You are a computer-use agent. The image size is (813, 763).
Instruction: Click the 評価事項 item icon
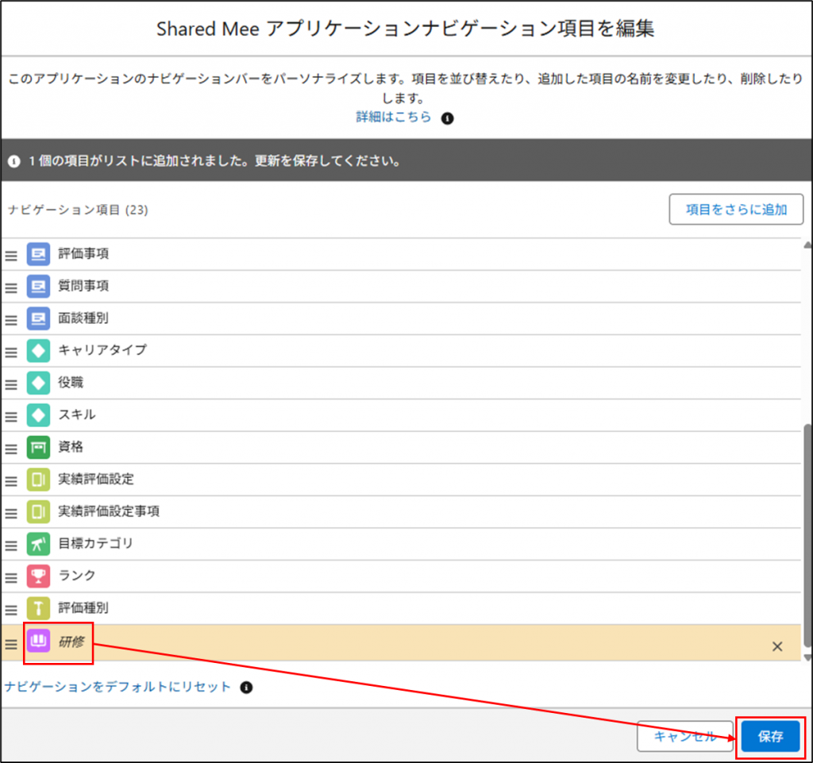point(38,254)
